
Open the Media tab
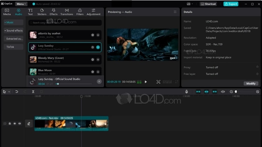click(7, 12)
